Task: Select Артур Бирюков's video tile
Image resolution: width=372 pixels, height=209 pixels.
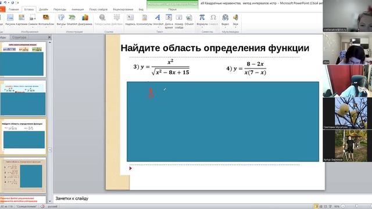Action: pyautogui.click(x=348, y=146)
